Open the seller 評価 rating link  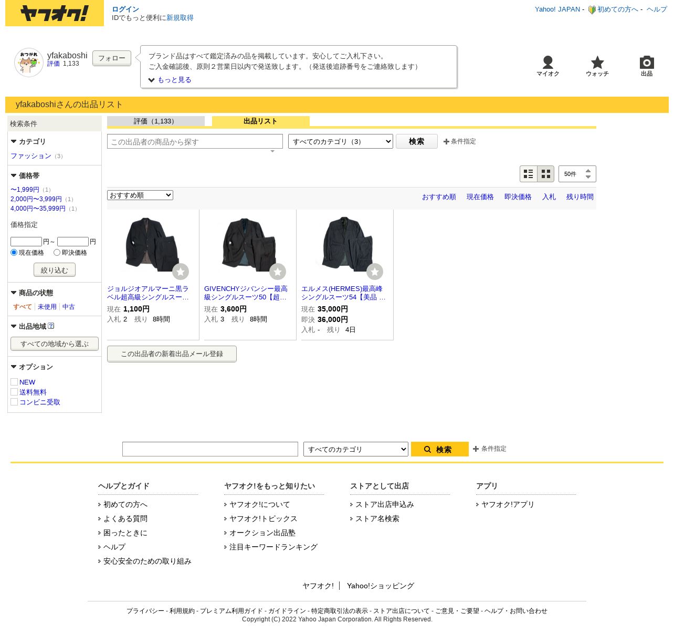pos(54,64)
